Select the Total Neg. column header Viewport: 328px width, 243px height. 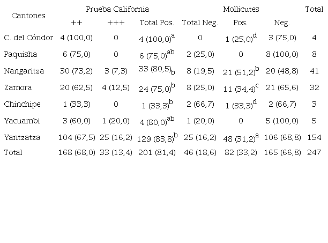pos(199,23)
